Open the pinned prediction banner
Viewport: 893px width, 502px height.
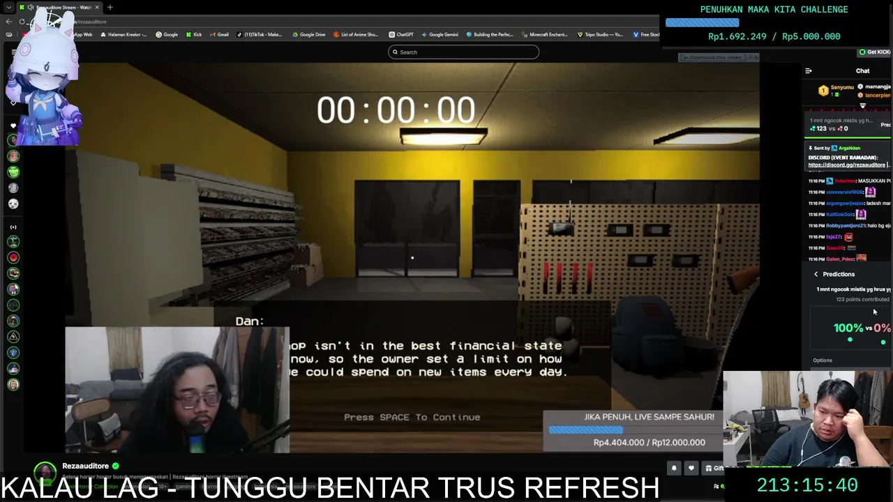[848, 125]
